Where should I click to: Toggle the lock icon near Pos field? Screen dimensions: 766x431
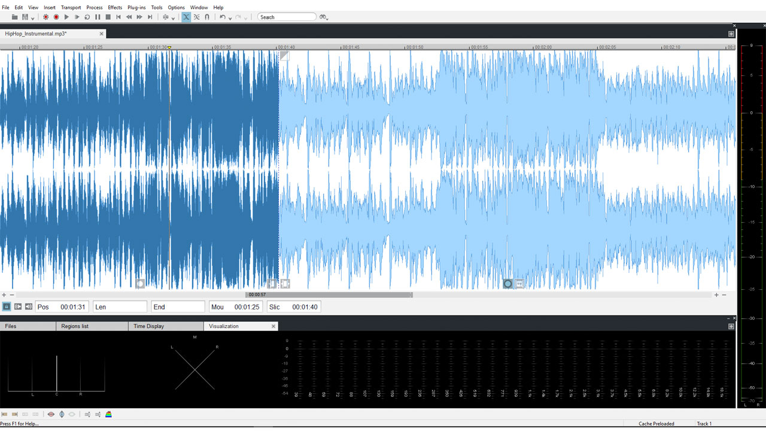pos(7,306)
